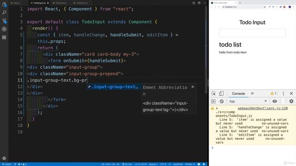Open the Debug view in the activity bar
The width and height of the screenshot is (296, 166).
(4, 29)
